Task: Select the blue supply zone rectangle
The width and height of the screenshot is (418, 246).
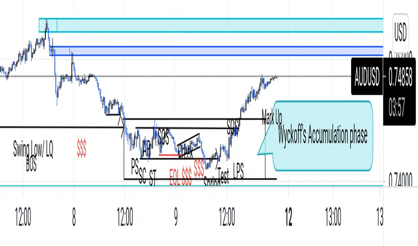Action: (216, 51)
